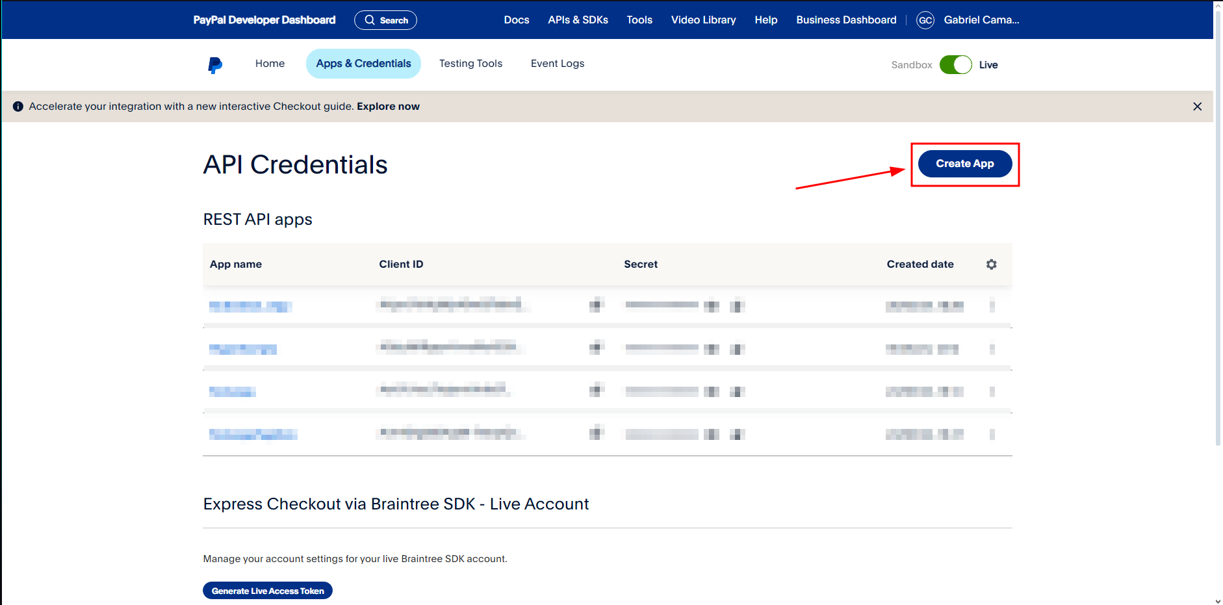The height and width of the screenshot is (605, 1223).
Task: Dismiss the Checkout guide banner
Action: click(1197, 107)
